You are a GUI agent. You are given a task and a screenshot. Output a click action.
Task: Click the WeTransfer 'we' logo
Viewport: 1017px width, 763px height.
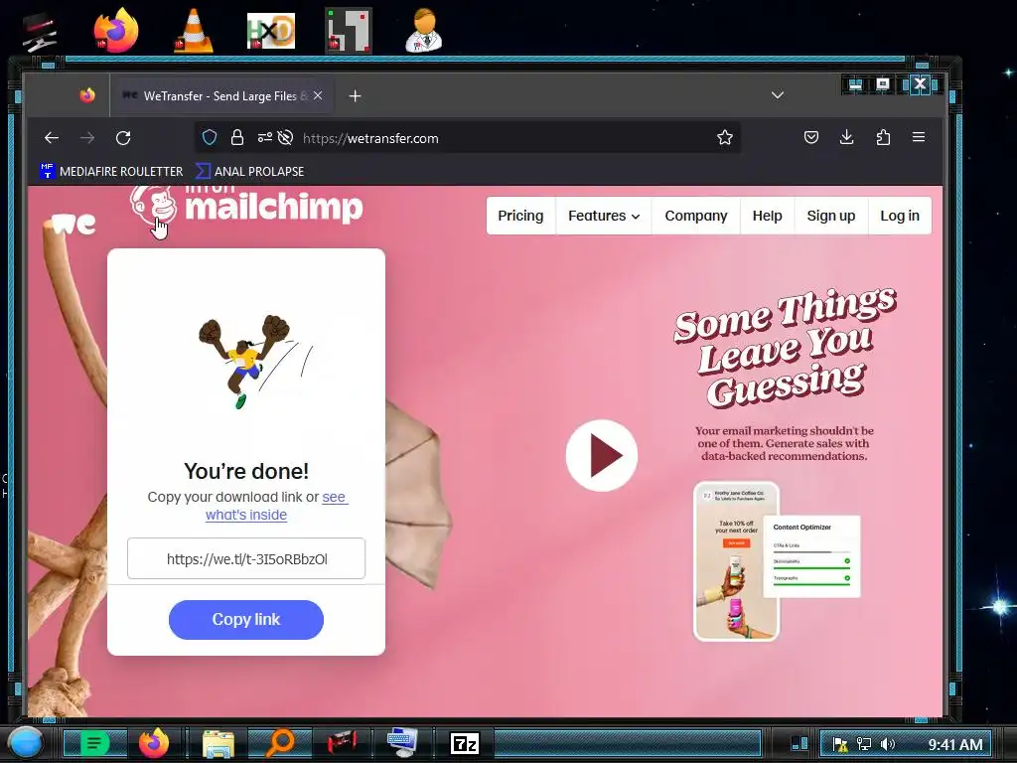pos(73,224)
